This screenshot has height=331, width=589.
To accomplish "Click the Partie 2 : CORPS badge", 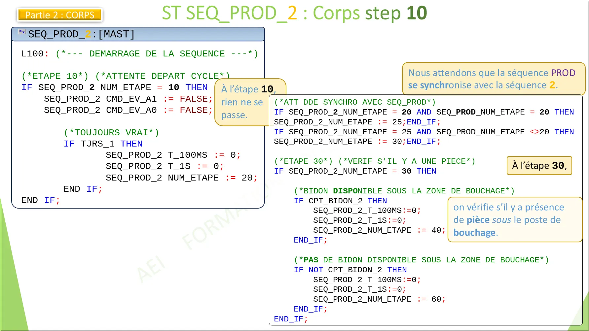I will pos(59,15).
